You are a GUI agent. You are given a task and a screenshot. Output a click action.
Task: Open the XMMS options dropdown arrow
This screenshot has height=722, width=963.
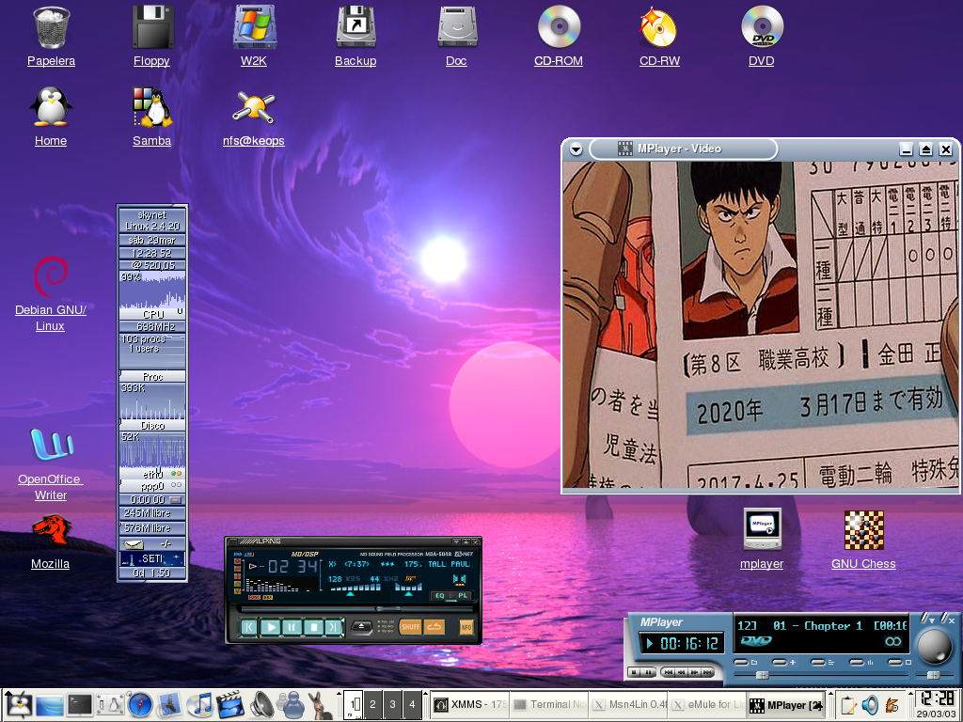pyautogui.click(x=456, y=541)
